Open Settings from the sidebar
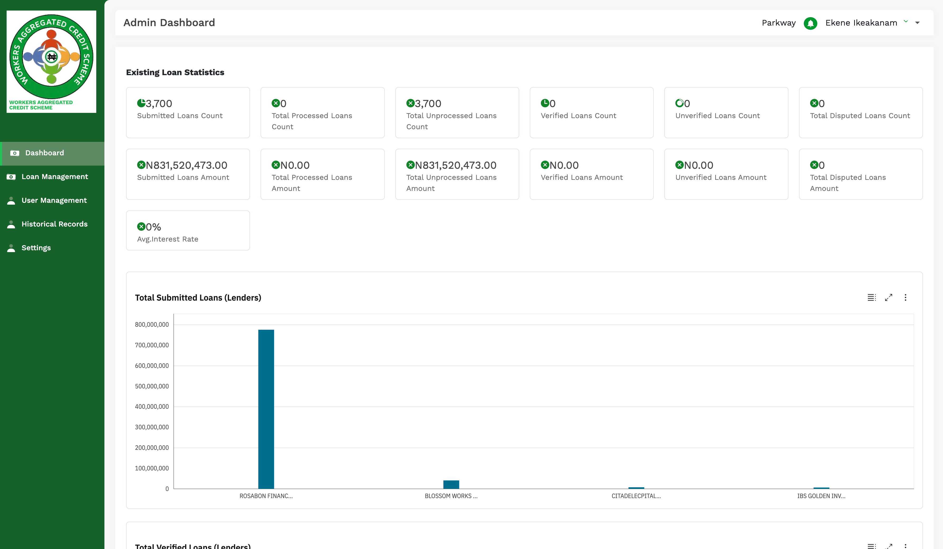Image resolution: width=943 pixels, height=549 pixels. (36, 248)
